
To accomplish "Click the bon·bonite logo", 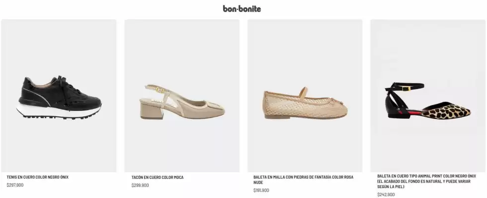I will pyautogui.click(x=242, y=9).
